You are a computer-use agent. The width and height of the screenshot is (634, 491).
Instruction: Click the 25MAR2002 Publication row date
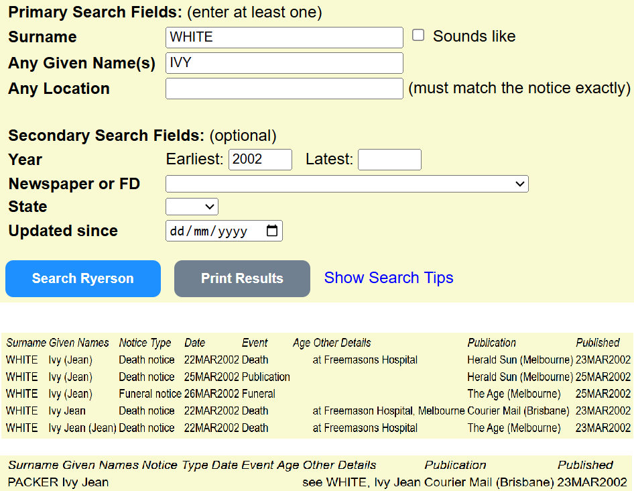click(x=212, y=377)
